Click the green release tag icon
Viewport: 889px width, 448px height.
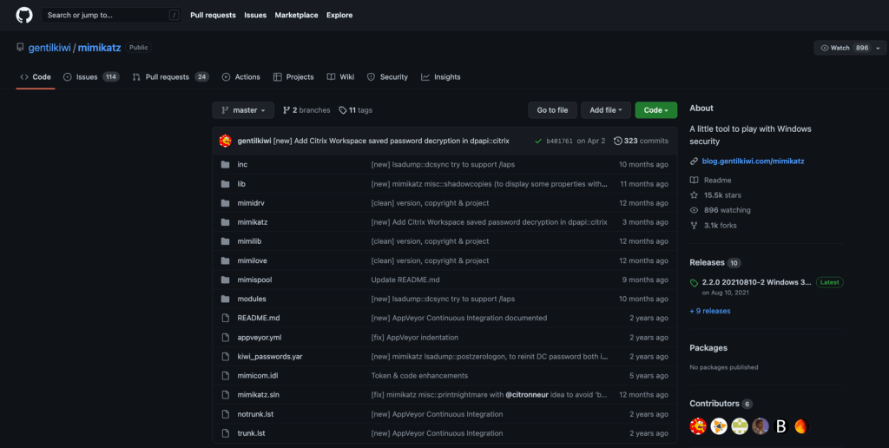click(694, 282)
